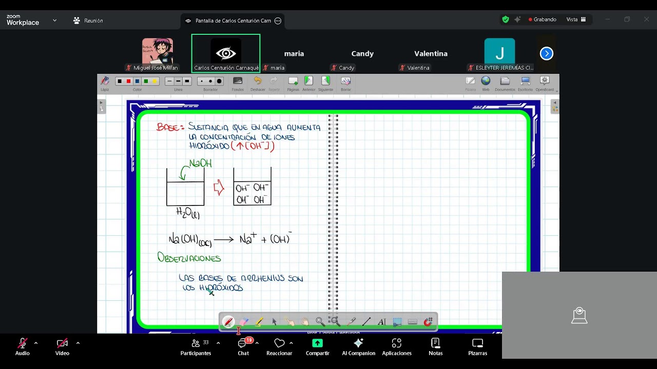The height and width of the screenshot is (369, 657).
Task: Click the Lápiz stylus button in the OpenBoard toolbar
Action: (x=105, y=84)
